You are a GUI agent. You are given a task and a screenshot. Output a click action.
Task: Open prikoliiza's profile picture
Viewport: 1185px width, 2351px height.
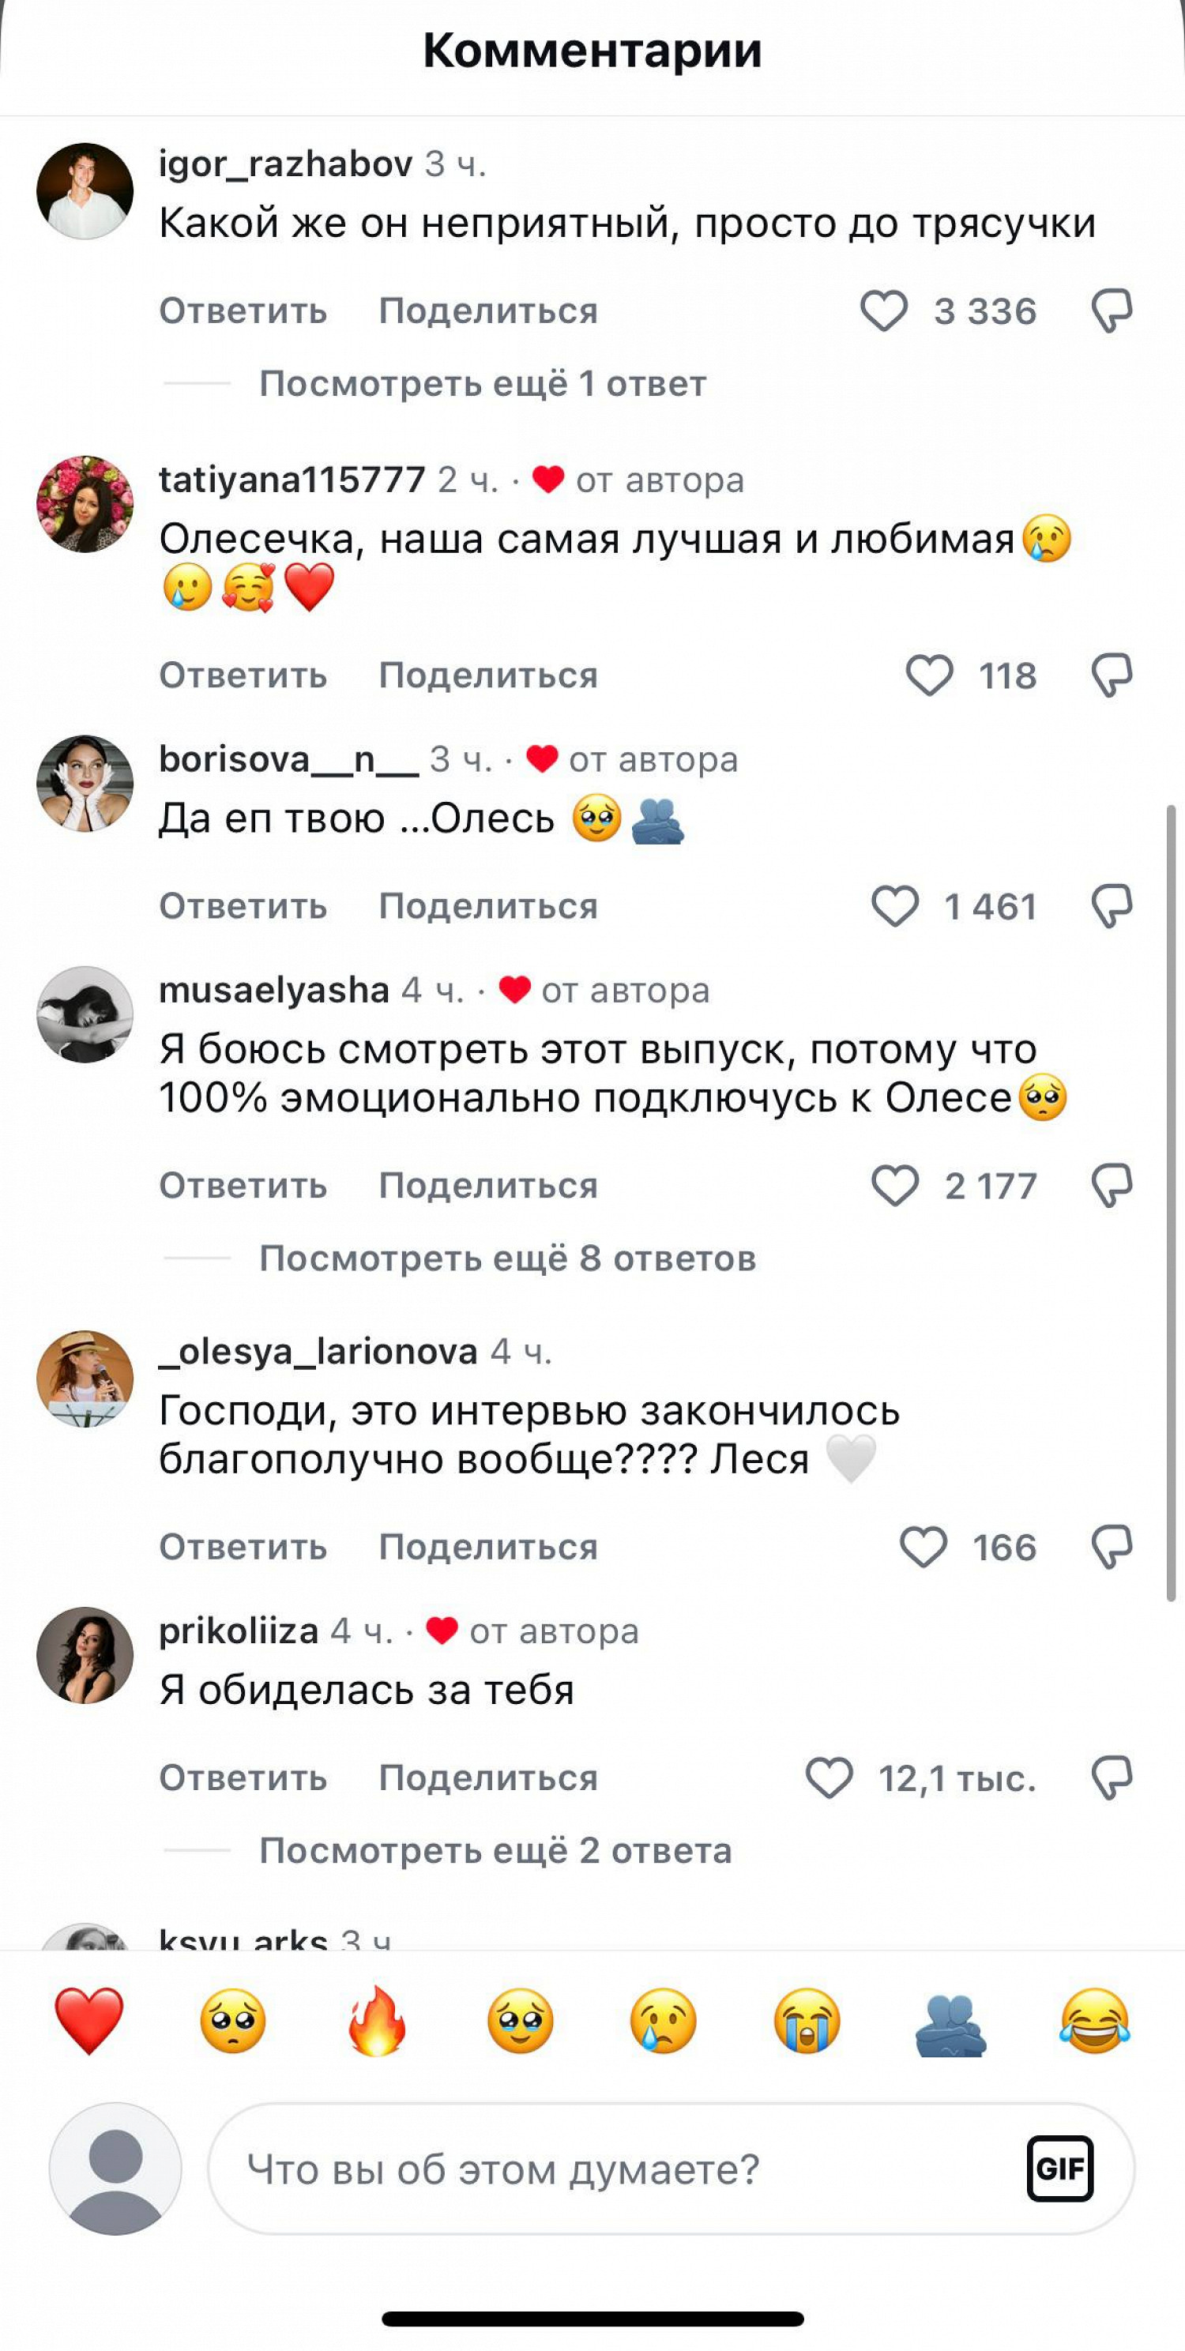coord(85,1656)
